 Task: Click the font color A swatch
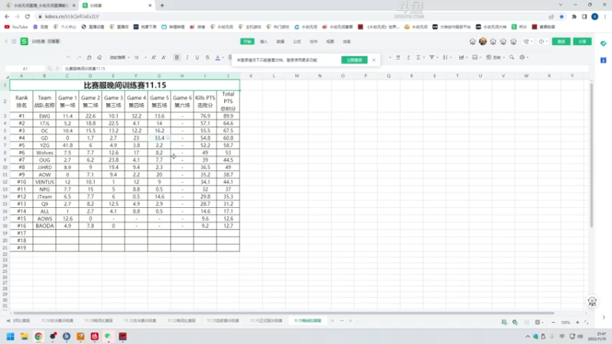(x=217, y=57)
